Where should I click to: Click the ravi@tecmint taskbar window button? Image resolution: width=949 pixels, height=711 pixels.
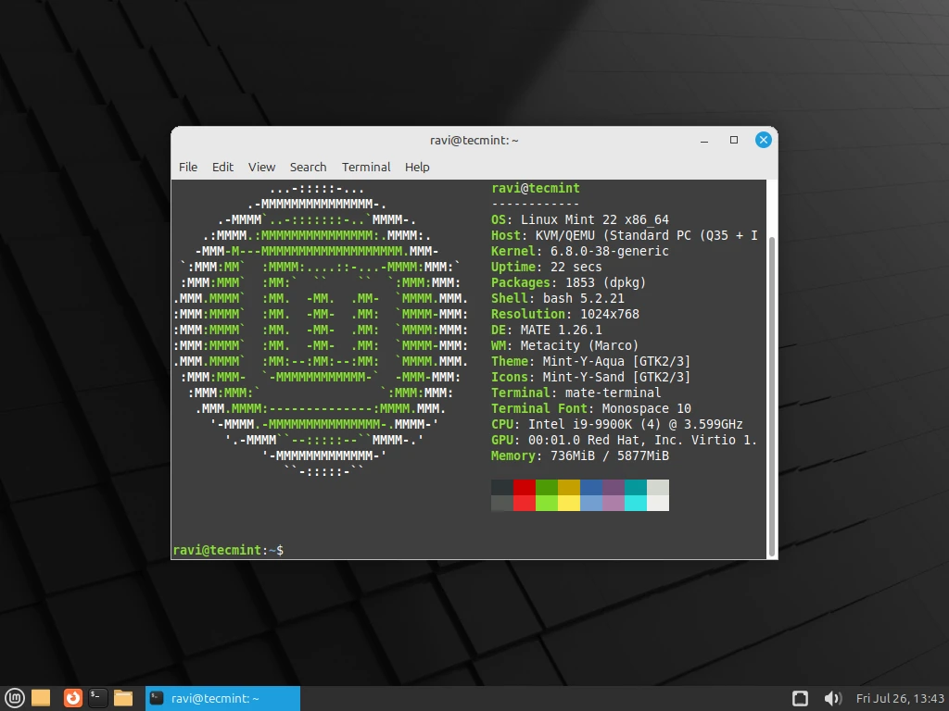(x=222, y=698)
